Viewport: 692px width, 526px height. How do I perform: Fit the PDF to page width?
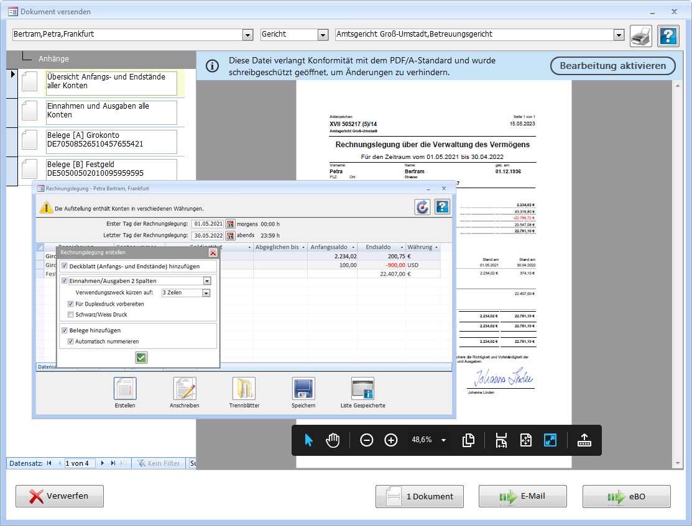(x=501, y=440)
